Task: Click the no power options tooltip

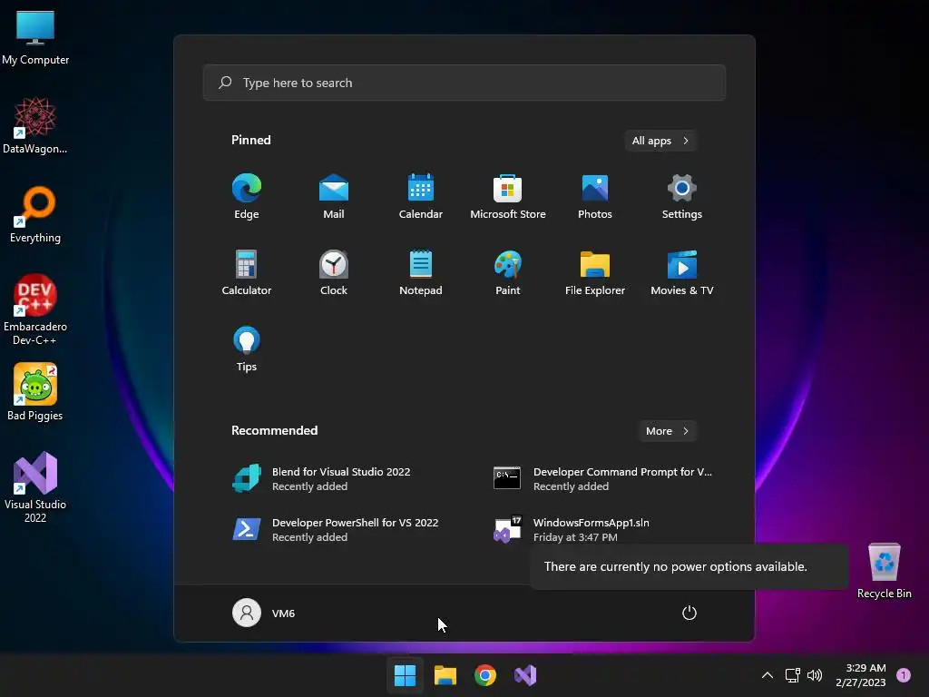Action: point(689,566)
